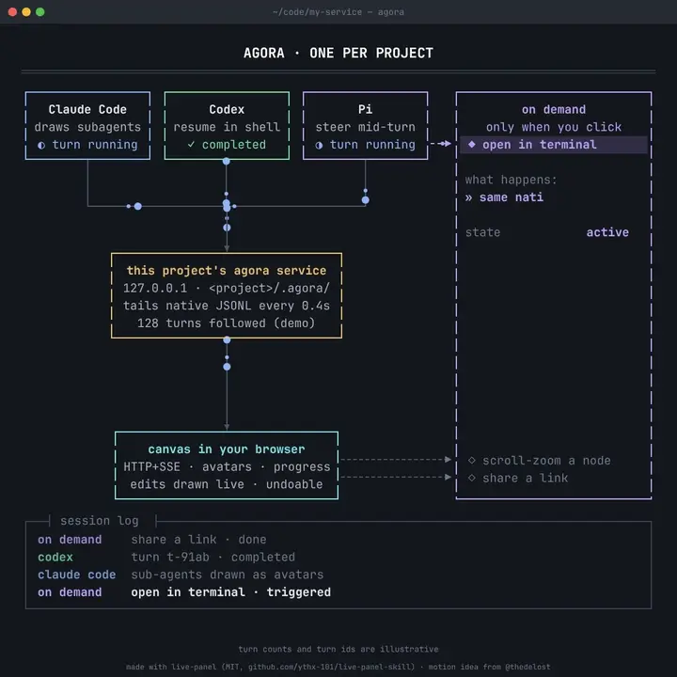
Task: Click the Codex node title
Action: click(x=227, y=109)
